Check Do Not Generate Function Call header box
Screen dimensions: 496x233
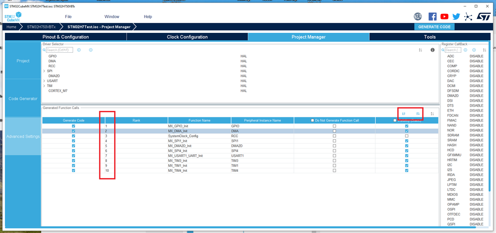313,120
